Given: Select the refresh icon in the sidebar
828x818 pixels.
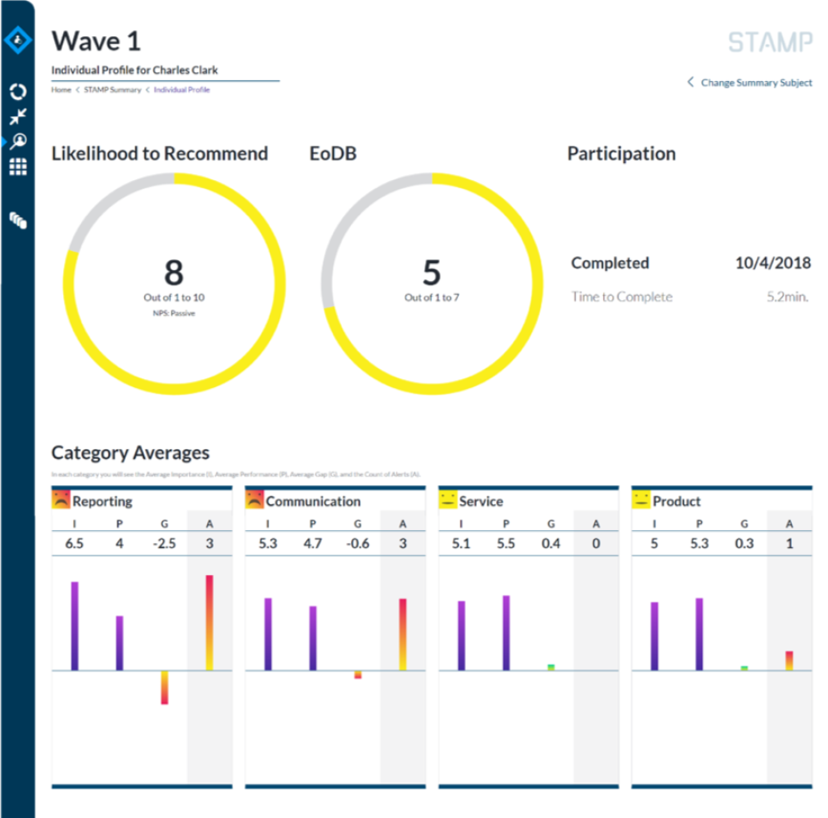Looking at the screenshot, I should [19, 91].
